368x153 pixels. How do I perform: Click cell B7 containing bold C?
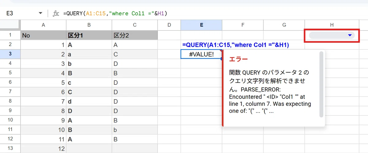click(x=89, y=92)
